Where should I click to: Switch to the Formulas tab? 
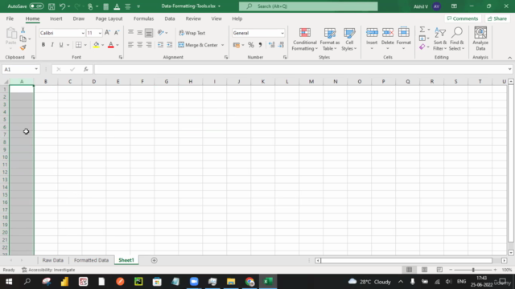pyautogui.click(x=143, y=18)
